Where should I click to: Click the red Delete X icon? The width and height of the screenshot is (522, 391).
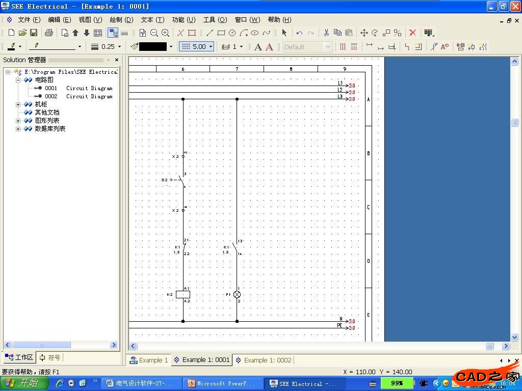412,33
